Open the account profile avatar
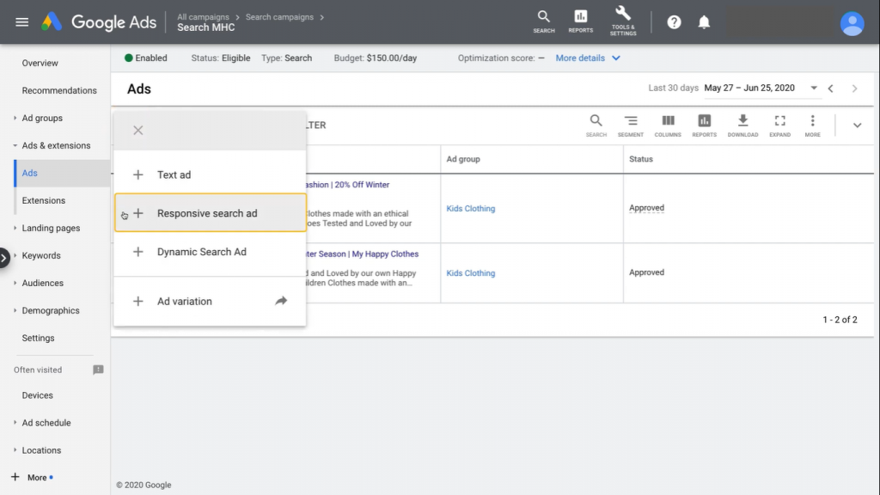The image size is (880, 495). click(x=852, y=23)
